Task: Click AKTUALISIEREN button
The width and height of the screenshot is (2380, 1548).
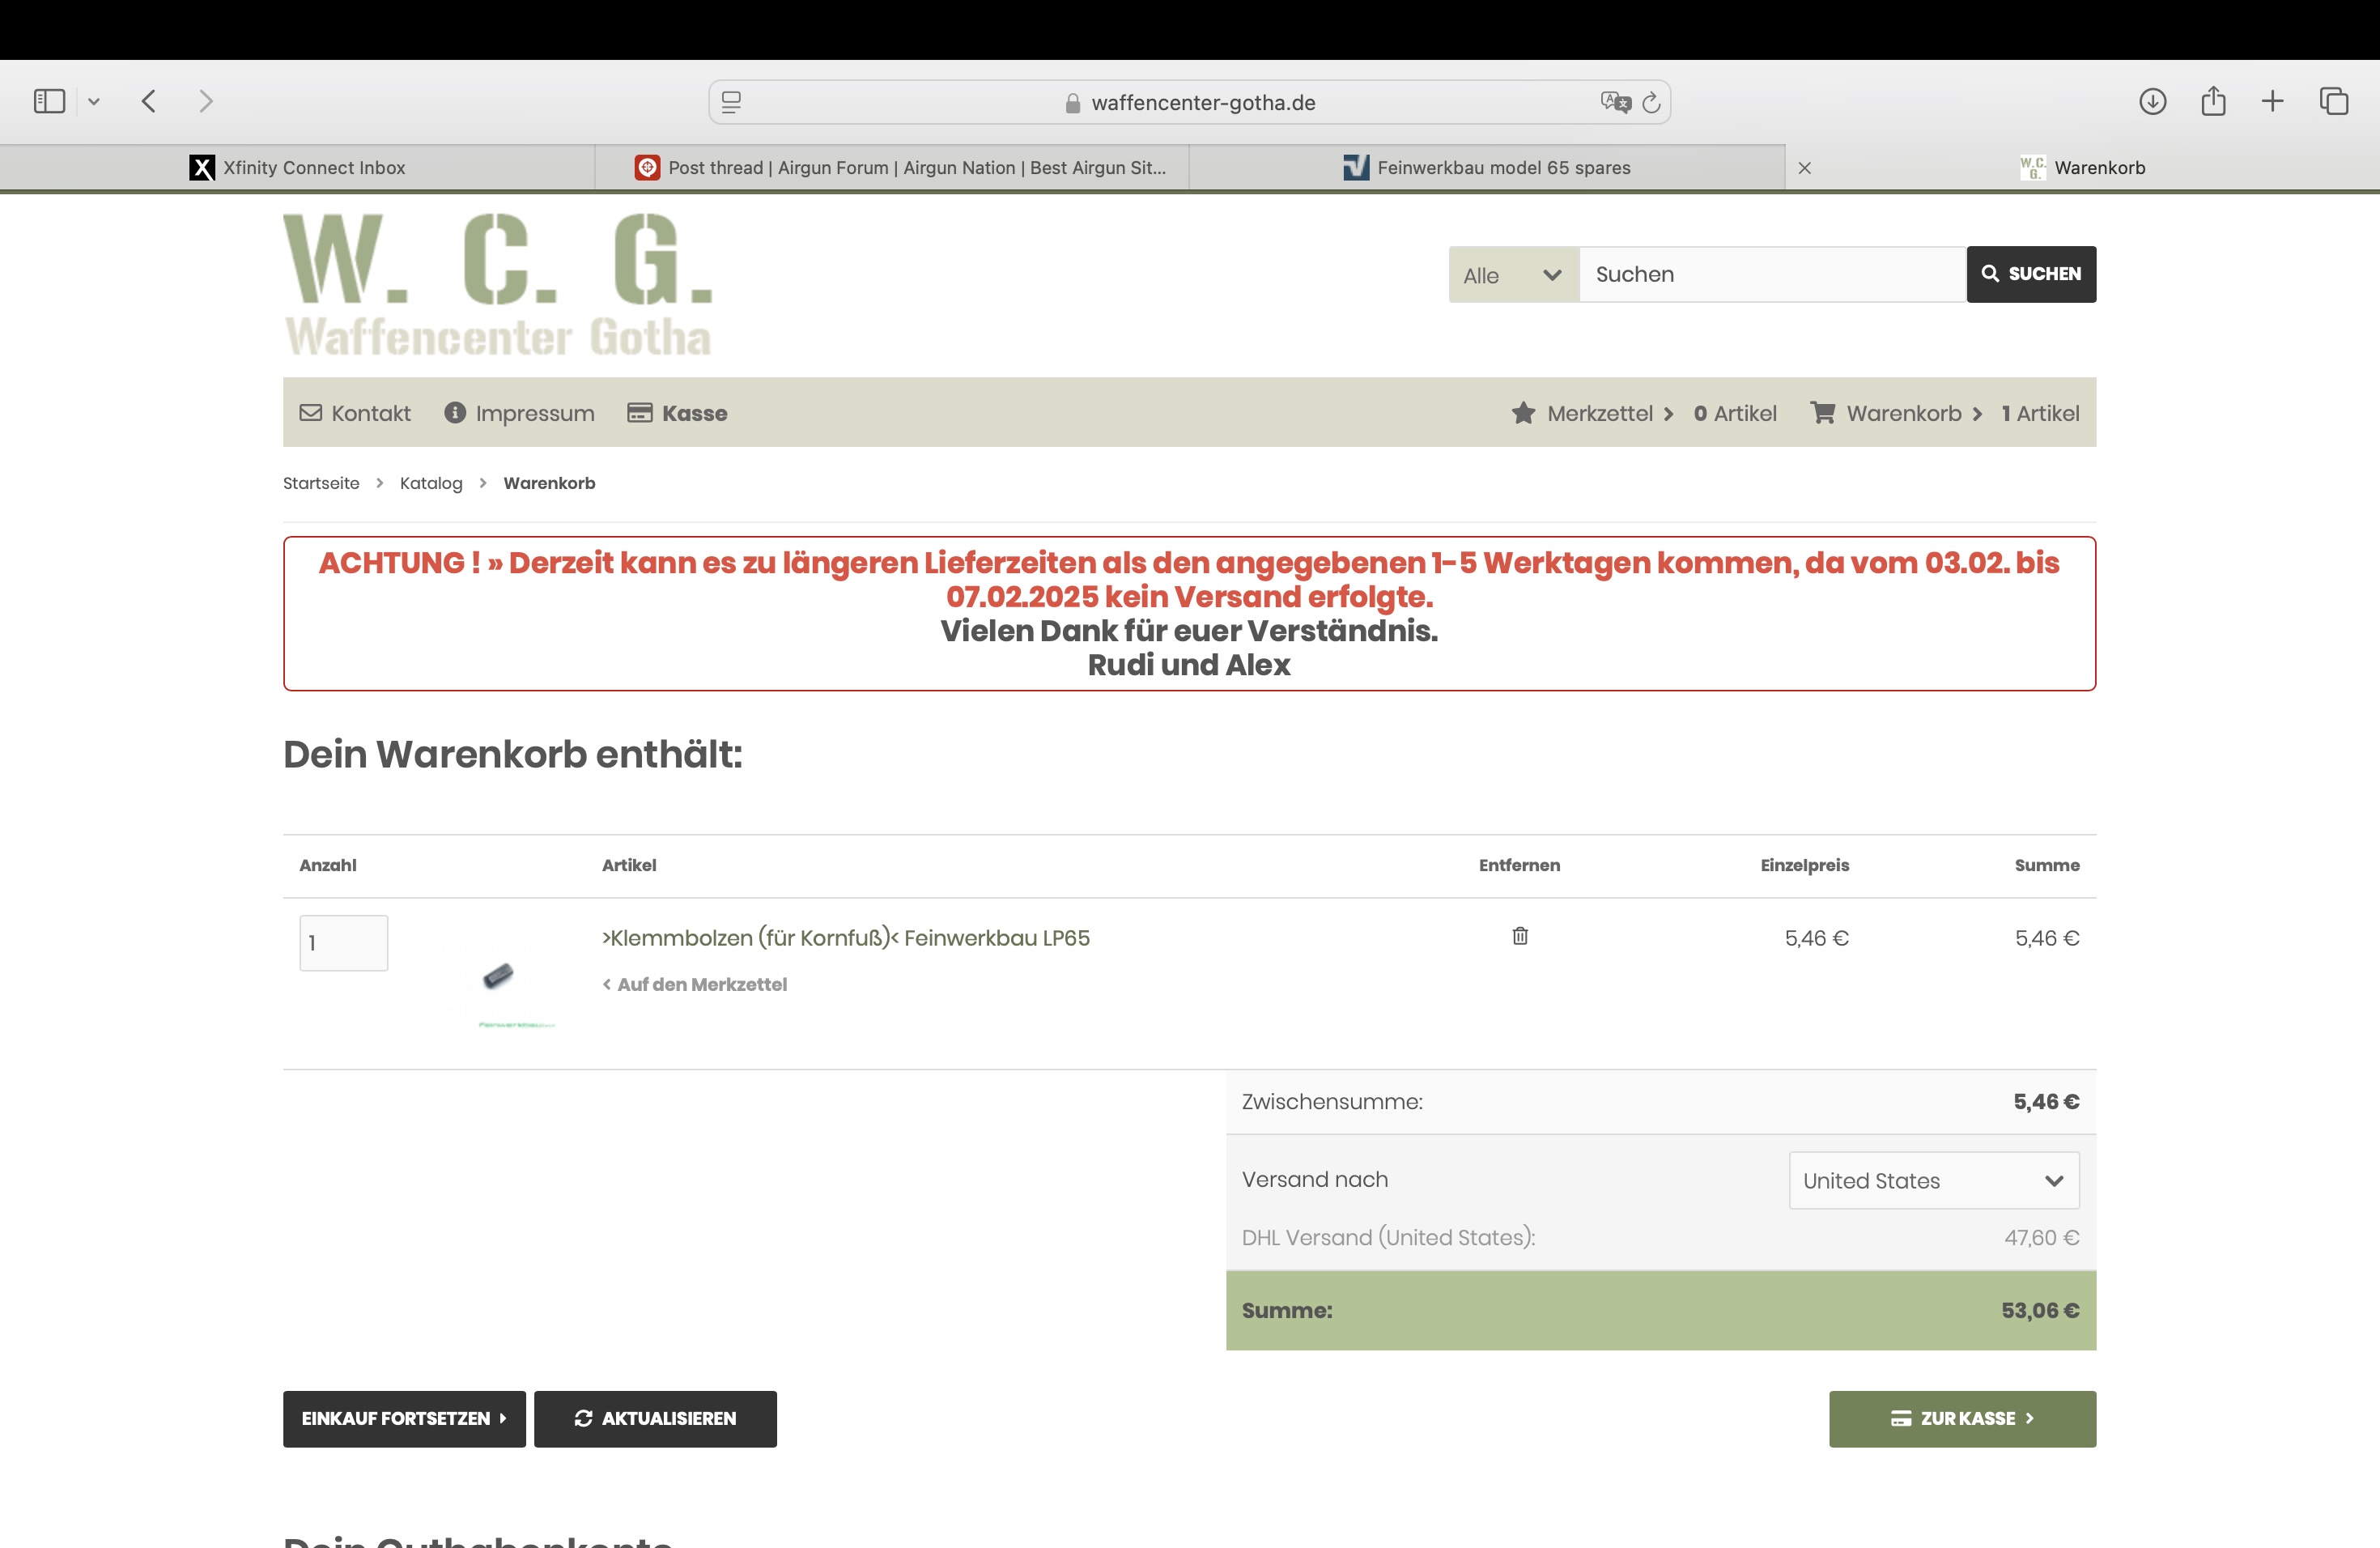Action: pos(655,1418)
